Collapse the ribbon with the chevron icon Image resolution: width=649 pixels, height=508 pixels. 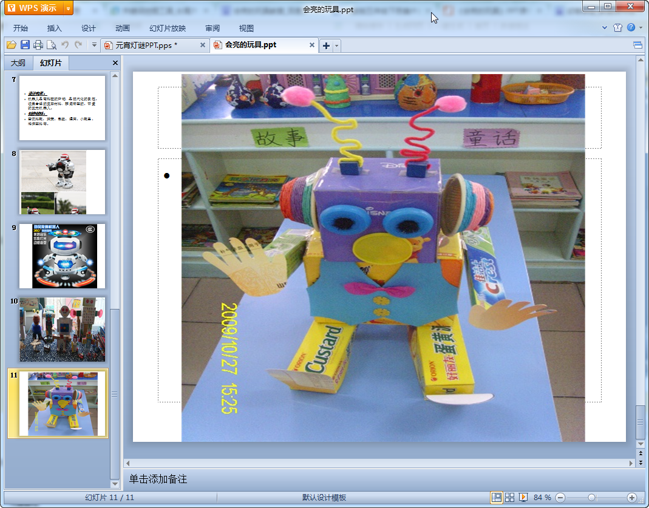click(x=604, y=28)
